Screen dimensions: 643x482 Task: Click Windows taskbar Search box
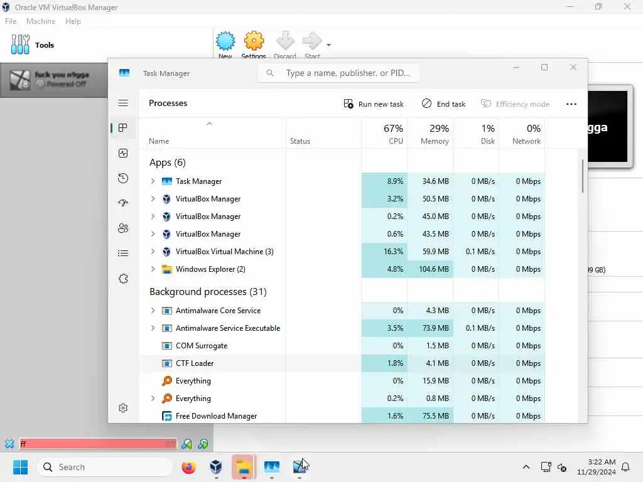(x=105, y=467)
